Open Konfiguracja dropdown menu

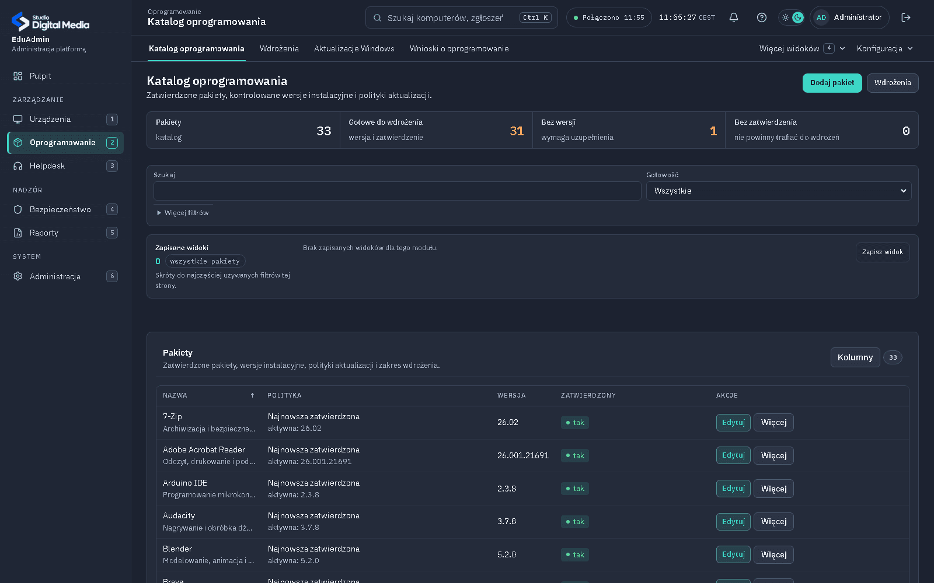coord(884,48)
